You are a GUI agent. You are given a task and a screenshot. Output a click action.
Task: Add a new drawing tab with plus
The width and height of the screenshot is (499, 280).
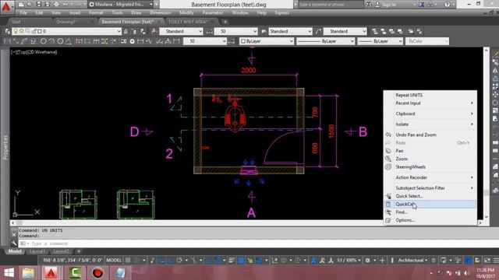click(x=225, y=22)
